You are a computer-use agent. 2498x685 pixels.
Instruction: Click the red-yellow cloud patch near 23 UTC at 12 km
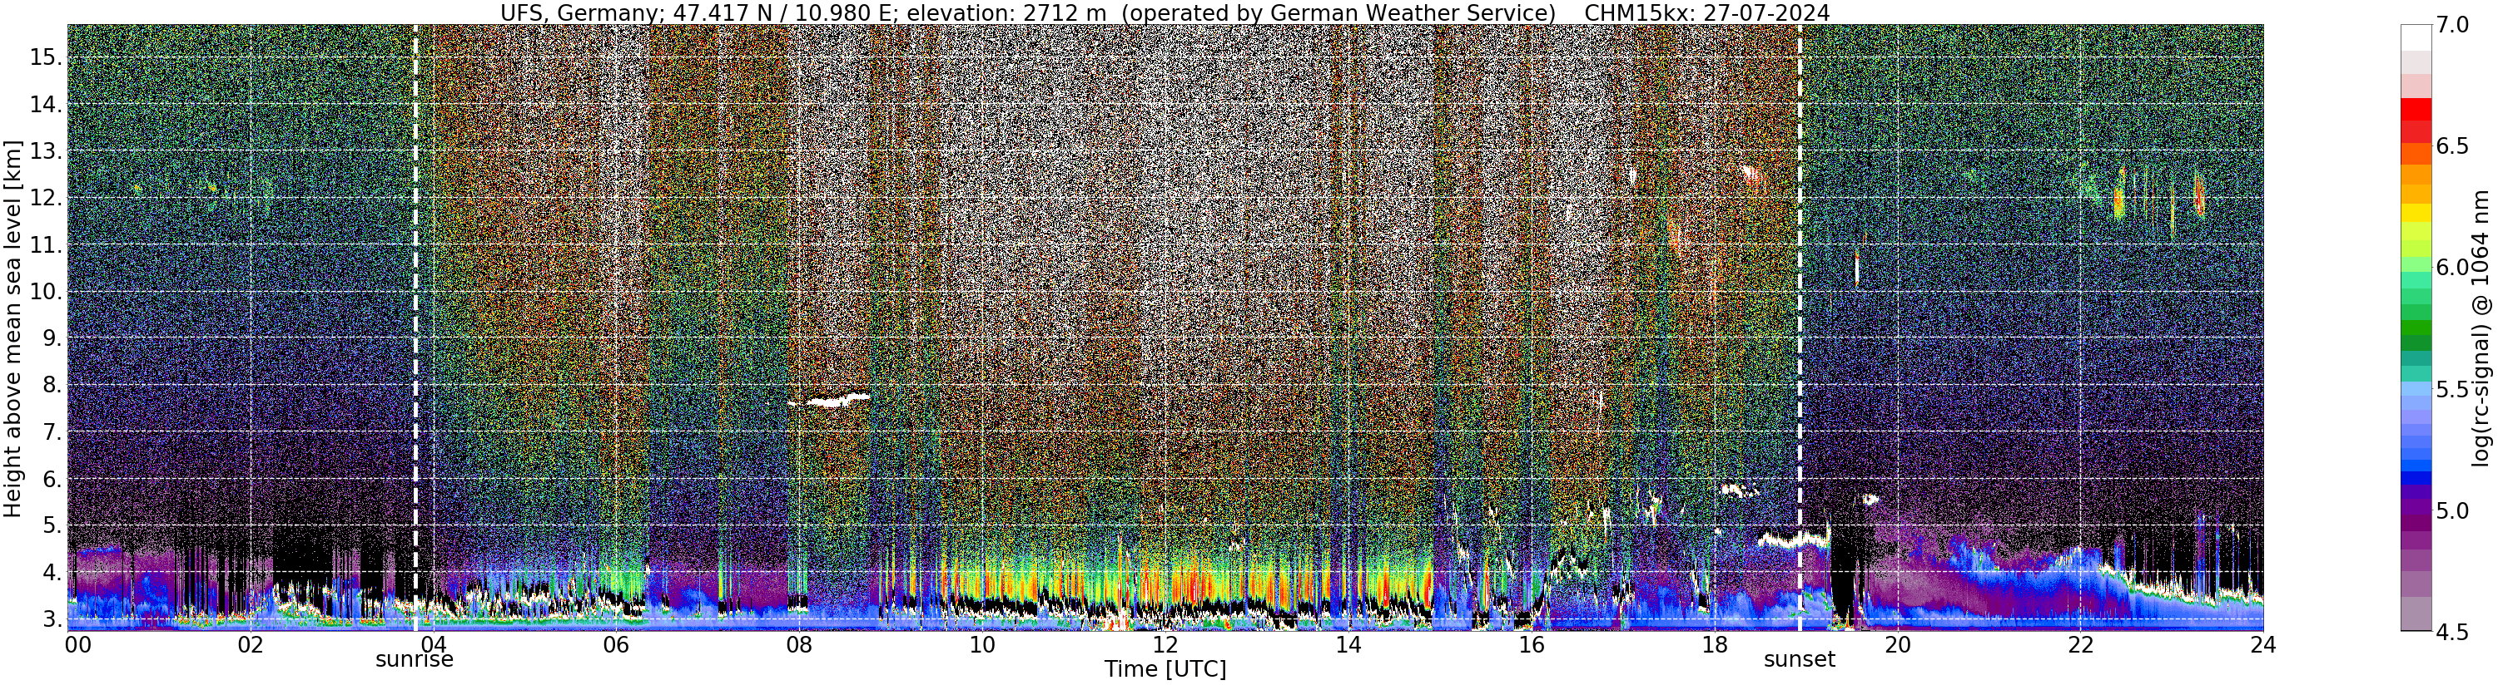[2198, 195]
